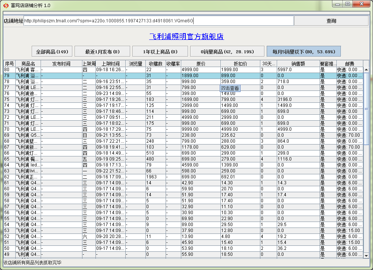Click scrollbar up arrow in table
The image size is (373, 270).
coord(366,70)
